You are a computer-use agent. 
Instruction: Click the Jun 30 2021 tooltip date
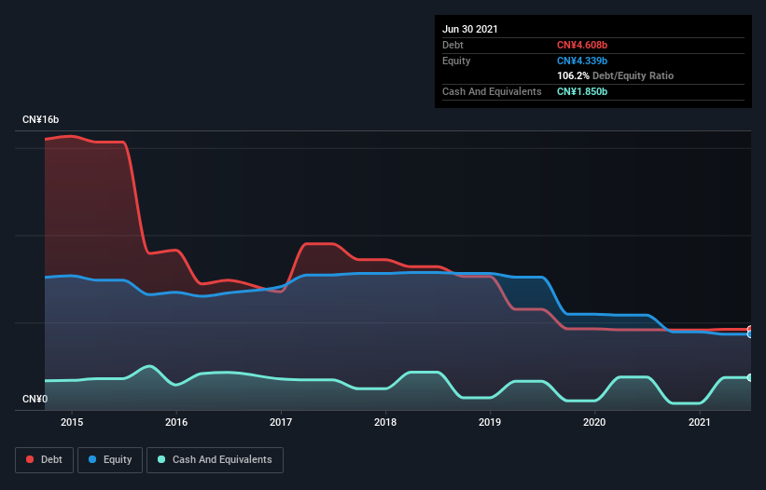pyautogui.click(x=470, y=29)
